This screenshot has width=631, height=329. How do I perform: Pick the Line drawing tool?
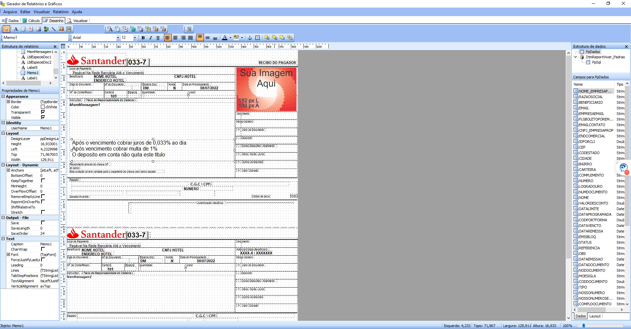point(54,29)
